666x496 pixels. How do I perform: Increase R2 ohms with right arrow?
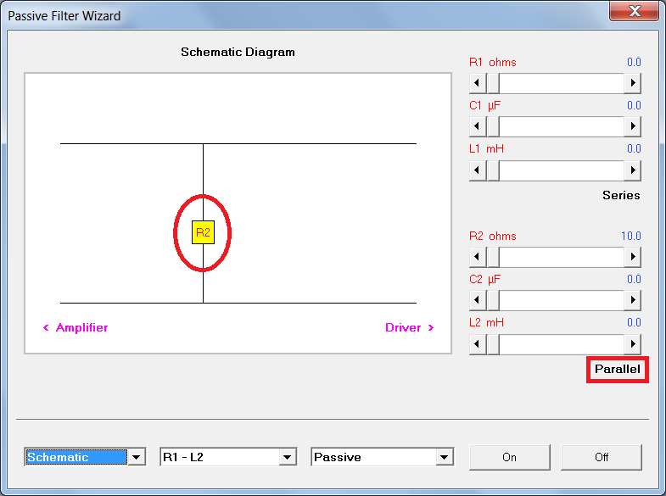click(x=632, y=257)
